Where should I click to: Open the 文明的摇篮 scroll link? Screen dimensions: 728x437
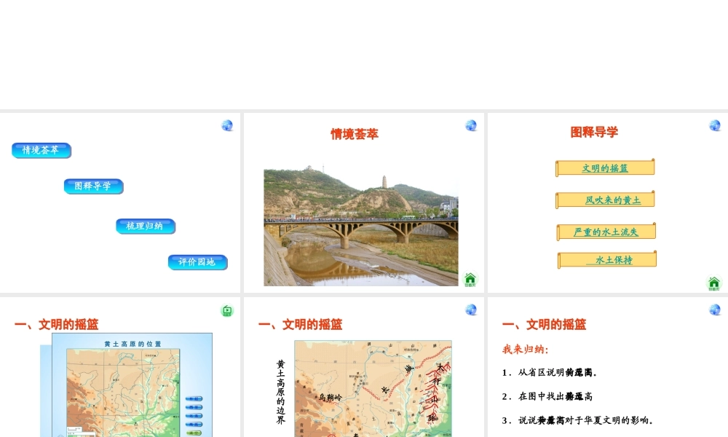605,168
